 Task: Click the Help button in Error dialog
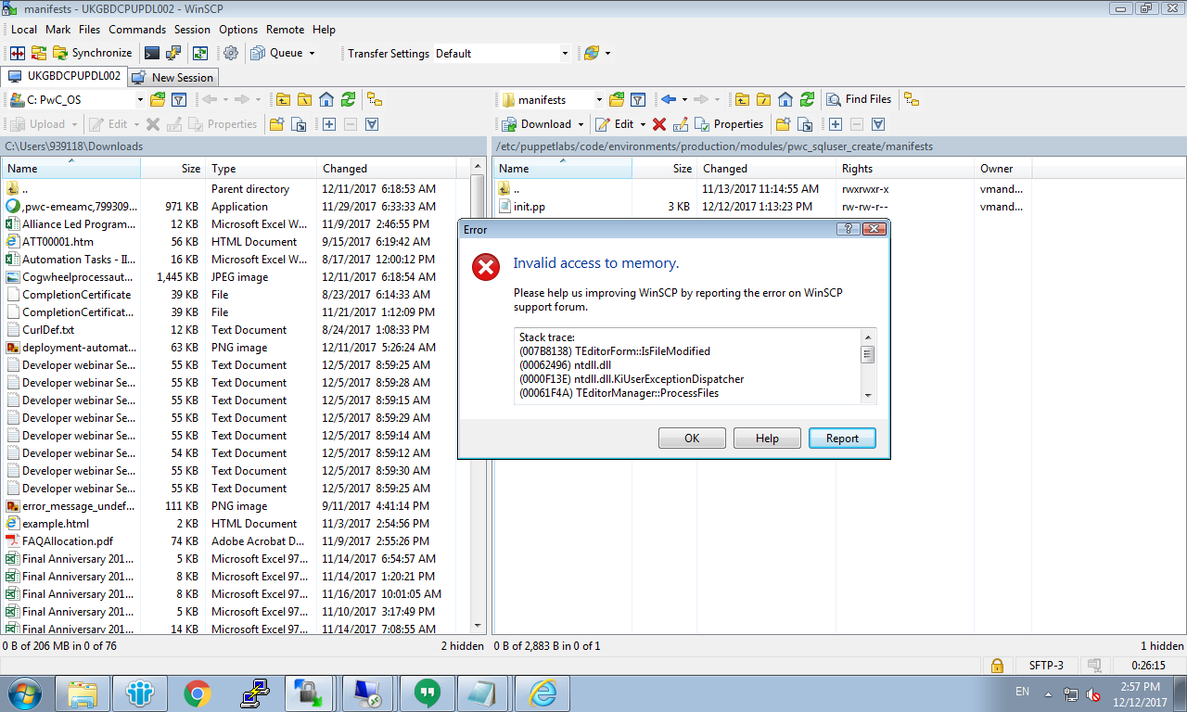pyautogui.click(x=767, y=439)
